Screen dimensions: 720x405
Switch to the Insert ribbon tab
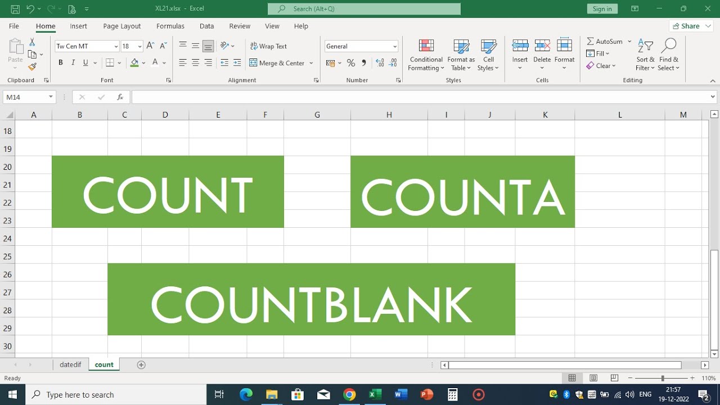pos(78,26)
